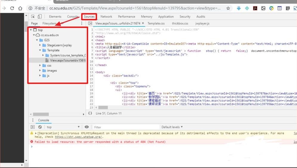Bookmark this page with star icon
297x168 pixels.
coord(228,8)
